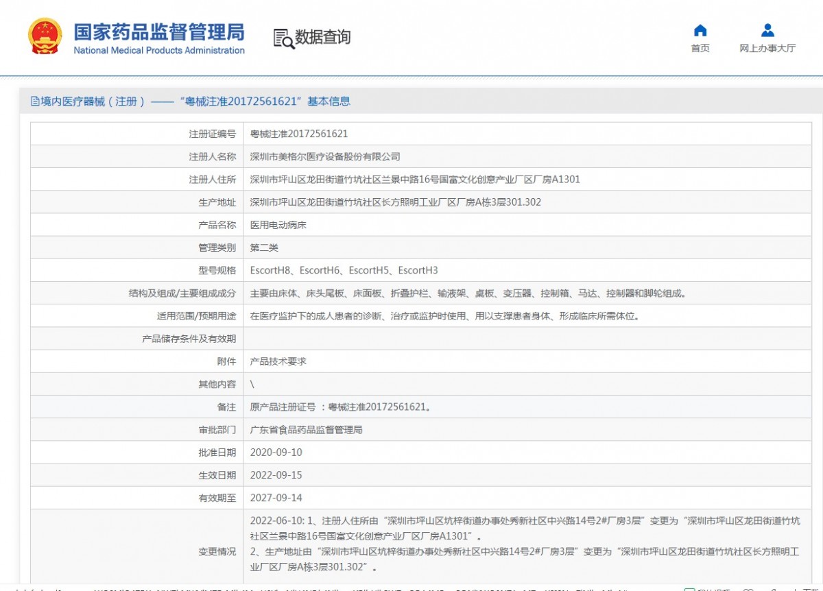
Task: Select the 管理类别 row label
Action: (x=217, y=248)
